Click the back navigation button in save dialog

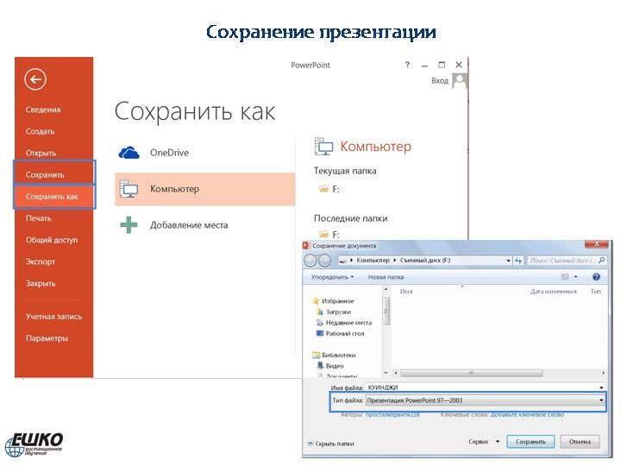[310, 261]
